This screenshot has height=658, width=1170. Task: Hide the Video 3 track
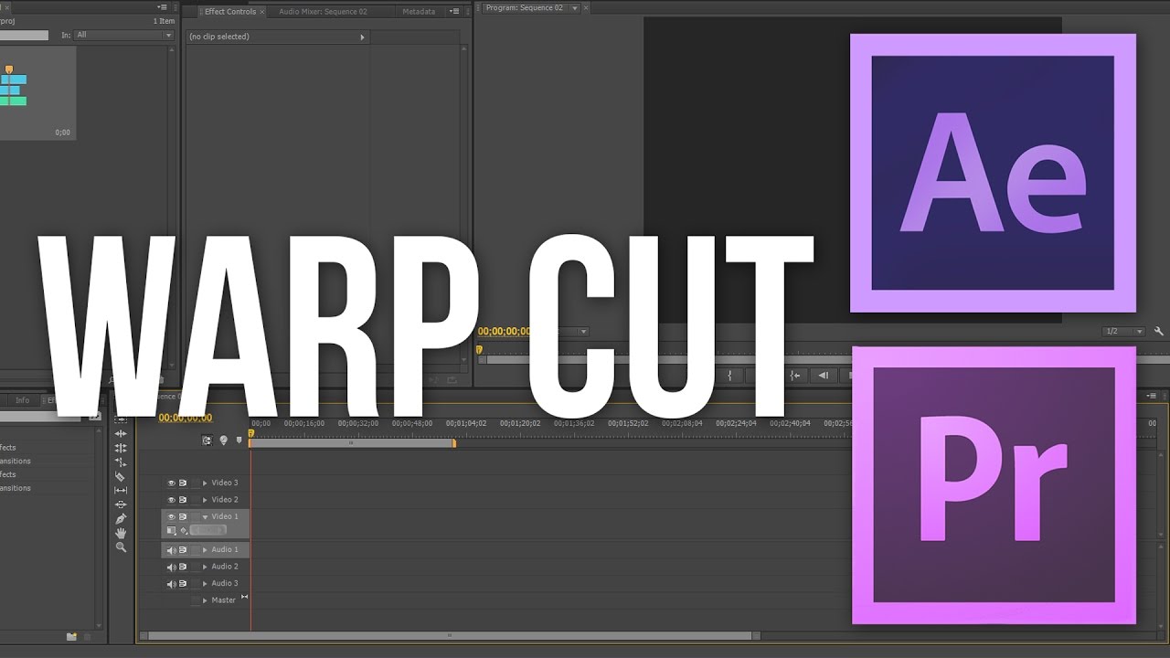tap(171, 483)
